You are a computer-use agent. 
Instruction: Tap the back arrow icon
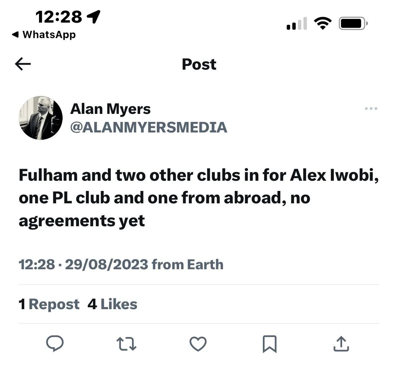(x=23, y=64)
